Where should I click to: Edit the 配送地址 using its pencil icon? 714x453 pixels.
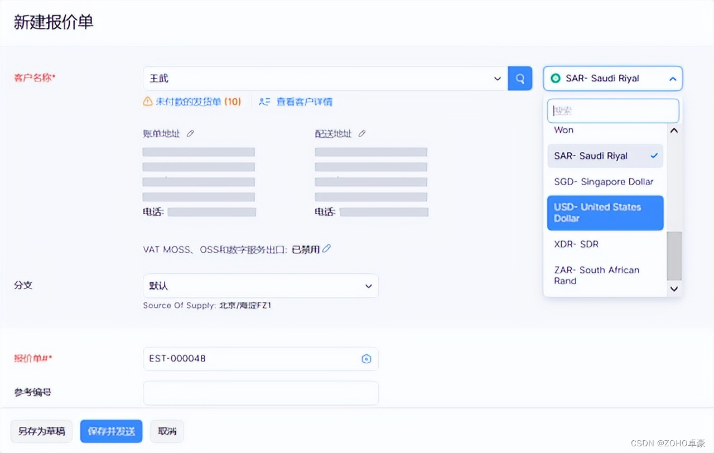(361, 133)
